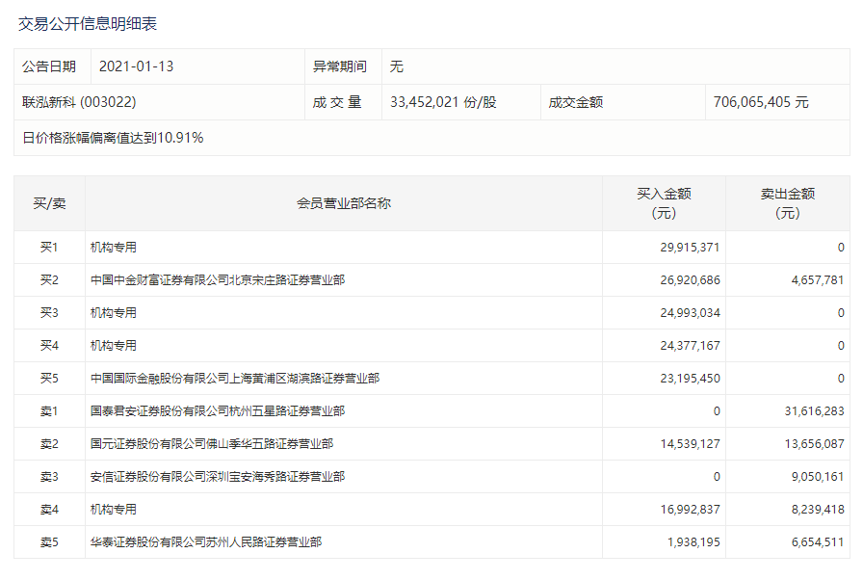
Task: Select the 卖5 row label
Action: pyautogui.click(x=49, y=542)
